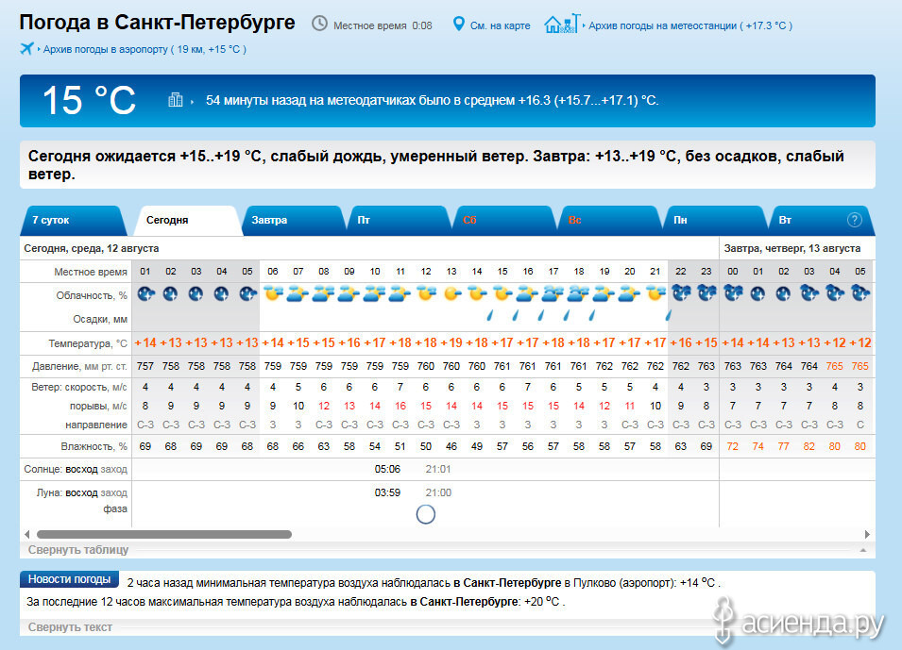
Task: Click the Облачность, % row label
Action: tap(92, 295)
